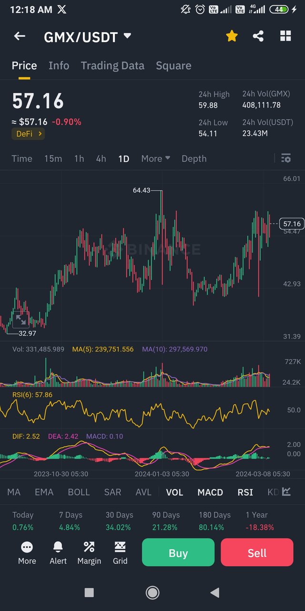This screenshot has width=305, height=611.
Task: Select the 4h interval
Action: point(101,158)
